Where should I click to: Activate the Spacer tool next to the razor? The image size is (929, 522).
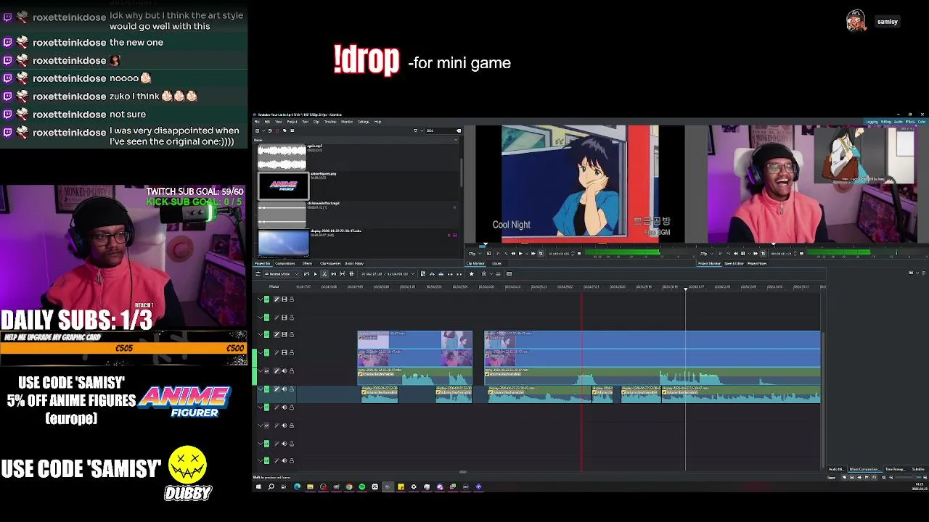tap(333, 273)
